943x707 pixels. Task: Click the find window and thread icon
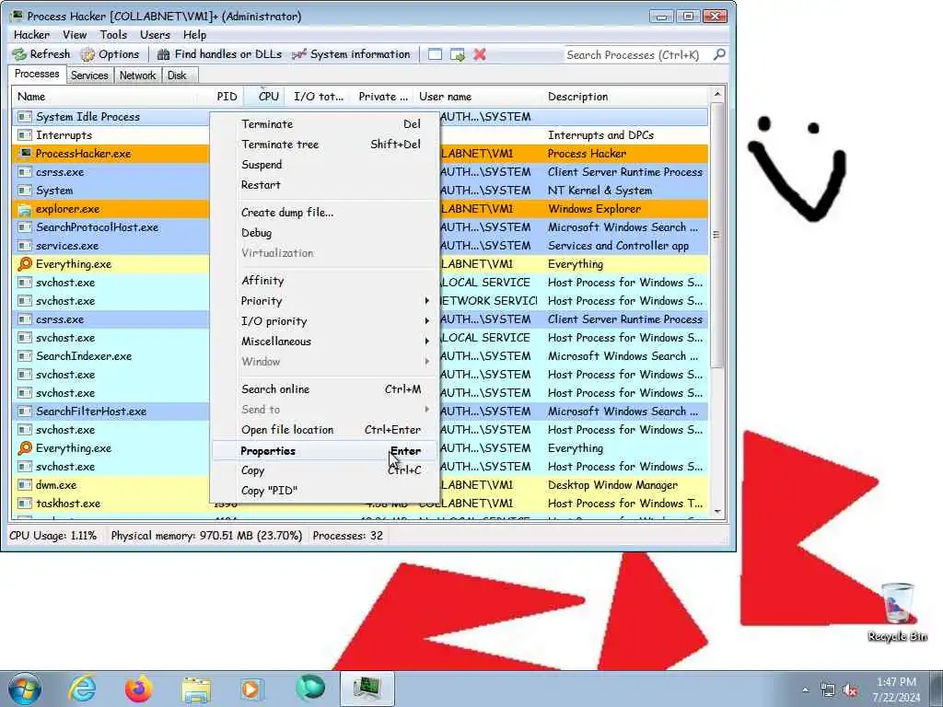(458, 54)
